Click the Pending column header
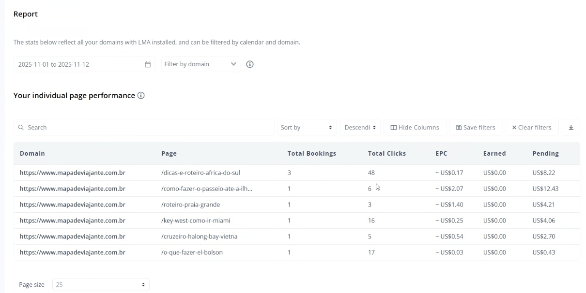Viewport: 586px width, 293px height. tap(545, 153)
